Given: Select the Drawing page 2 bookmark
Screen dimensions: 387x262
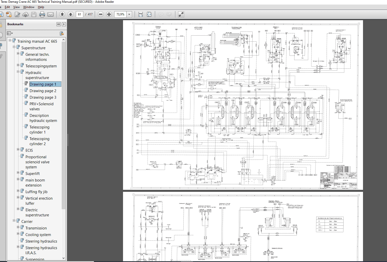Looking at the screenshot, I should 43,91.
